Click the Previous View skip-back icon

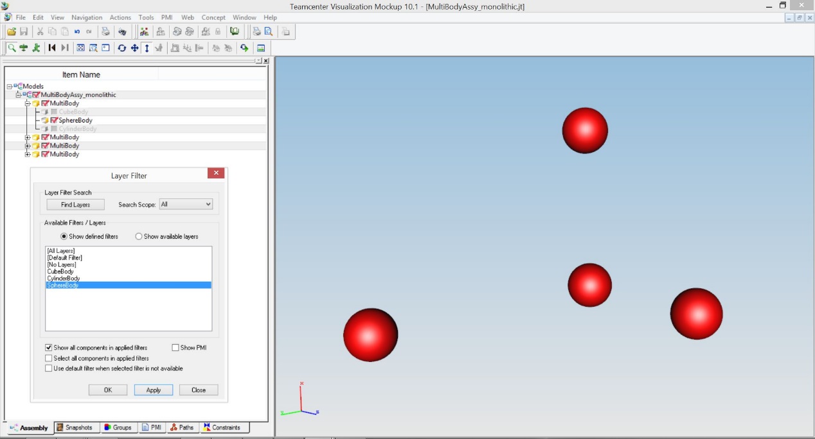52,48
